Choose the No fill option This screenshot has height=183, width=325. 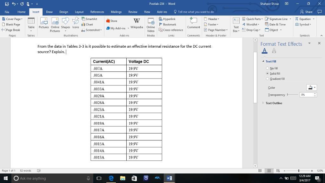point(268,68)
